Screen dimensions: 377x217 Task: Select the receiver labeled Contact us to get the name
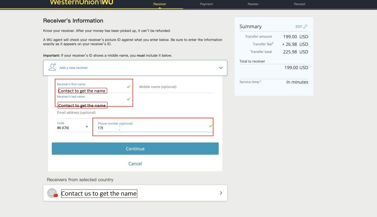point(99,192)
